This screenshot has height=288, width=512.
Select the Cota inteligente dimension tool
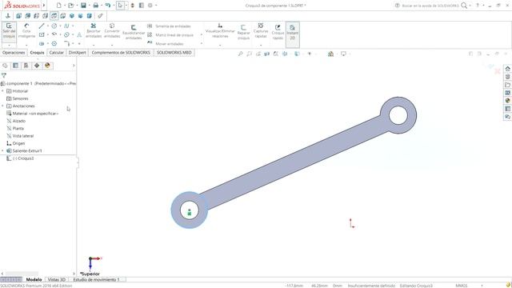[26, 31]
